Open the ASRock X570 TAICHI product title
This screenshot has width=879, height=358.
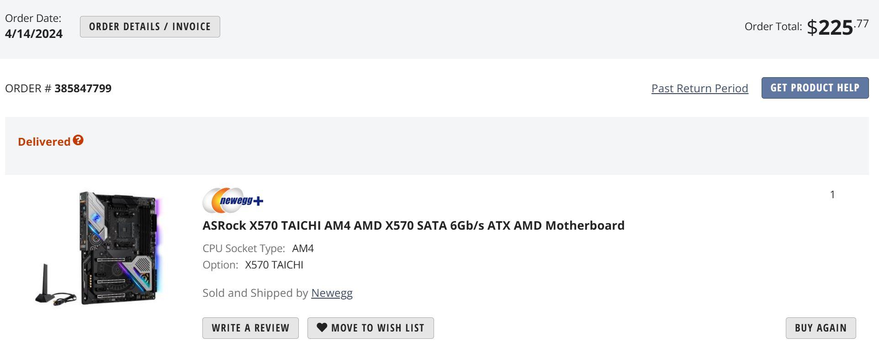point(413,225)
